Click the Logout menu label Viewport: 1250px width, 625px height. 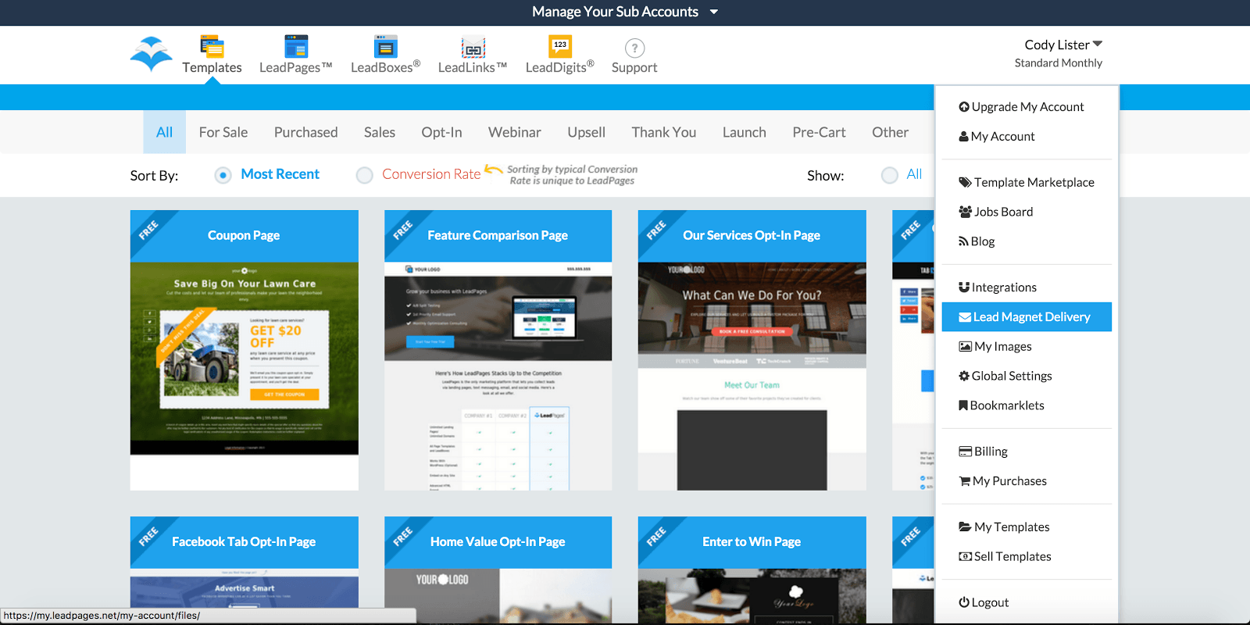pyautogui.click(x=991, y=602)
